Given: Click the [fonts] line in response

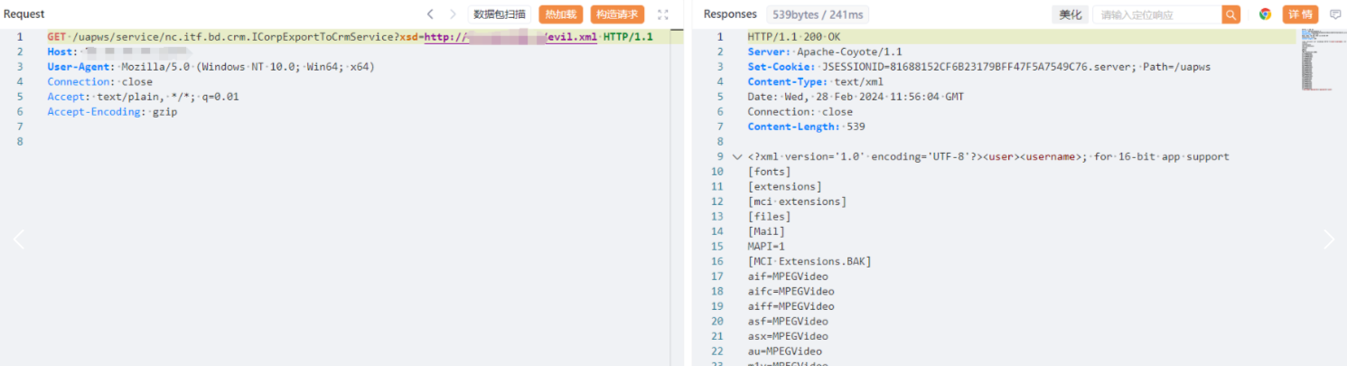Looking at the screenshot, I should click(x=770, y=172).
